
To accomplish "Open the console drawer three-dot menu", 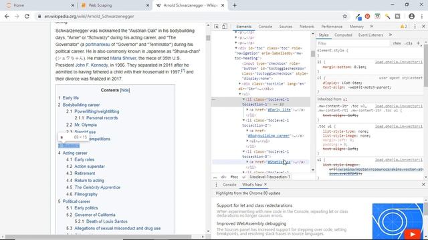I will point(216,185).
